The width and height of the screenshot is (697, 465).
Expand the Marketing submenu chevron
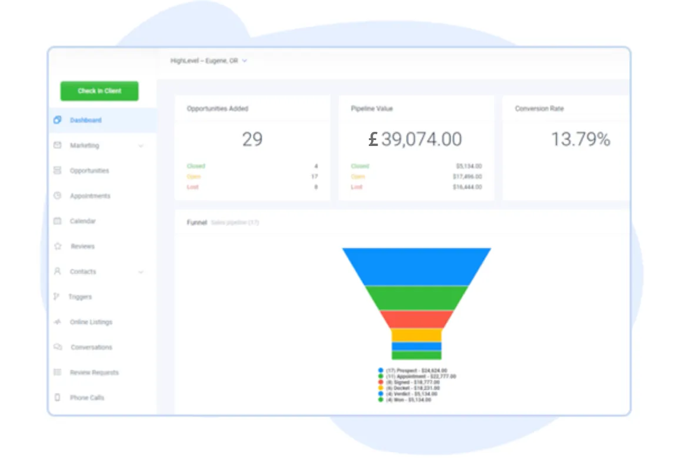pyautogui.click(x=141, y=145)
